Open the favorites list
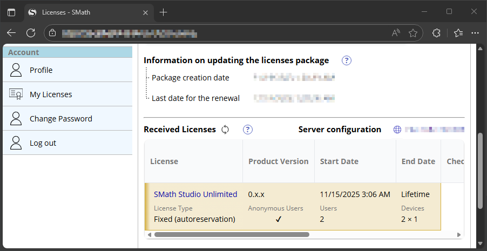Image resolution: width=487 pixels, height=251 pixels. tap(458, 32)
